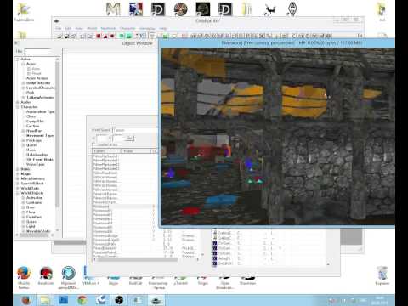Collapse the Character tree node

[18, 107]
